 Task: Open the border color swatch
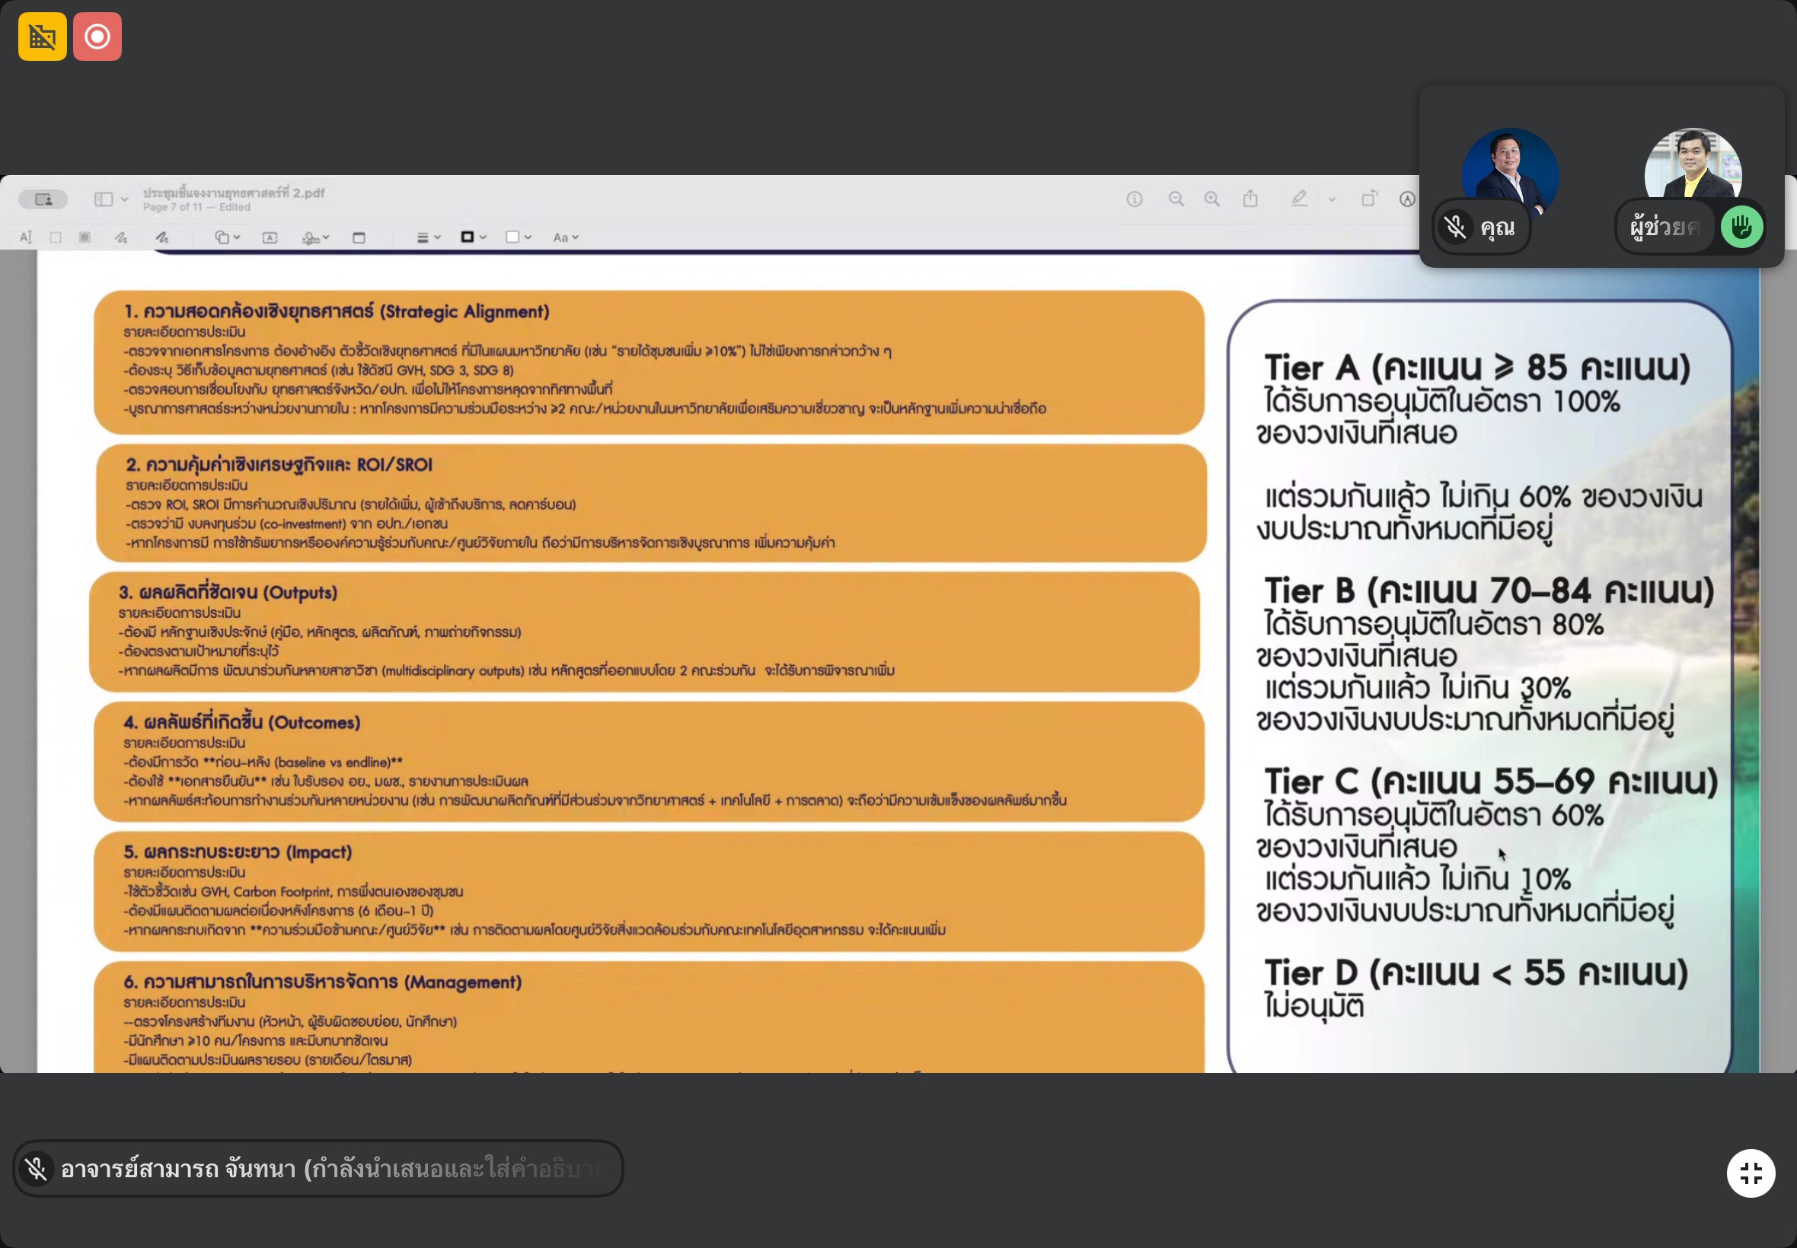click(x=472, y=237)
